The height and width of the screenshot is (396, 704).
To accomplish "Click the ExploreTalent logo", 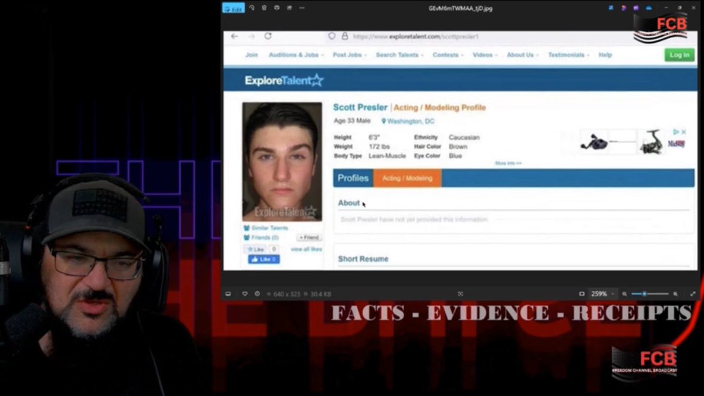I will tap(284, 80).
